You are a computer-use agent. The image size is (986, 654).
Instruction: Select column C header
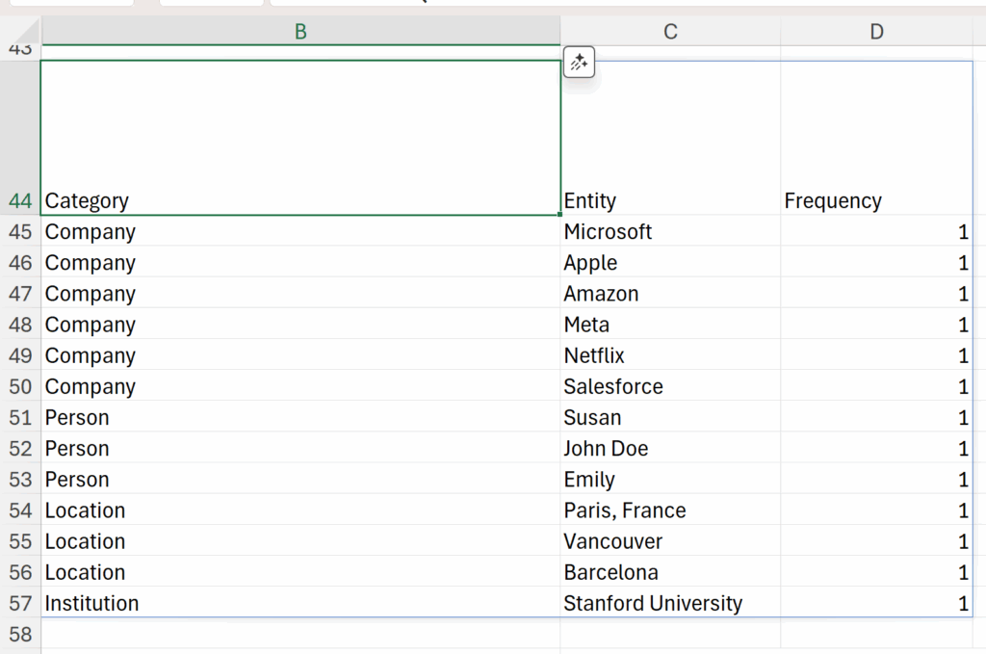pos(670,32)
